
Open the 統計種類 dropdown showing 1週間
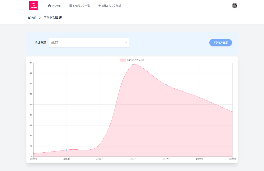pyautogui.click(x=89, y=42)
